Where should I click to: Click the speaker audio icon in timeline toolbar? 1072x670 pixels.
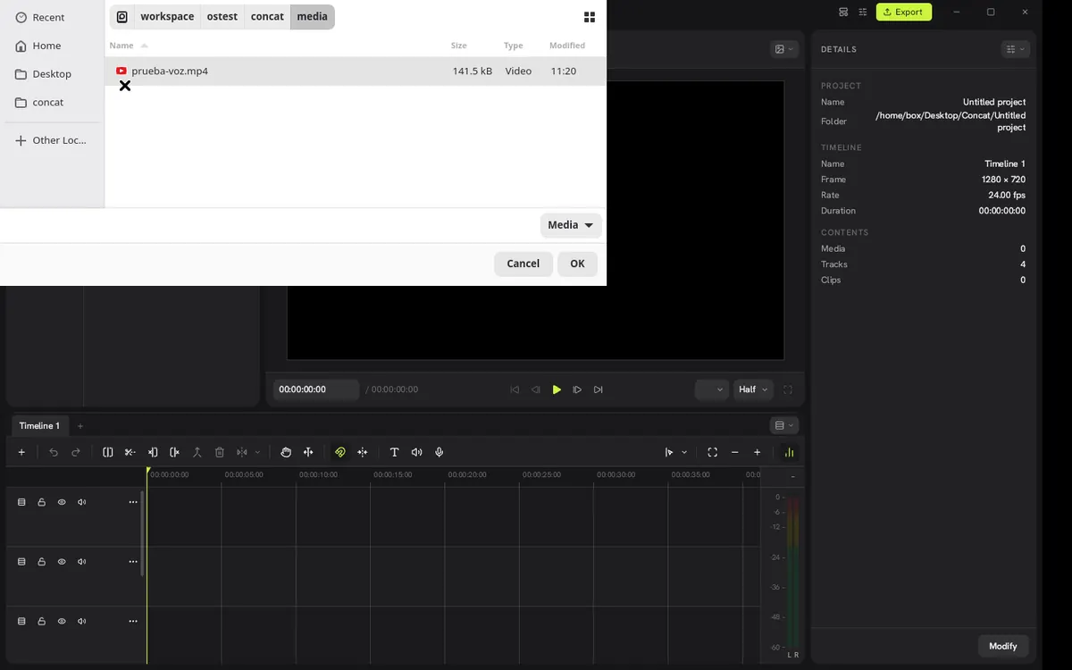[416, 452]
